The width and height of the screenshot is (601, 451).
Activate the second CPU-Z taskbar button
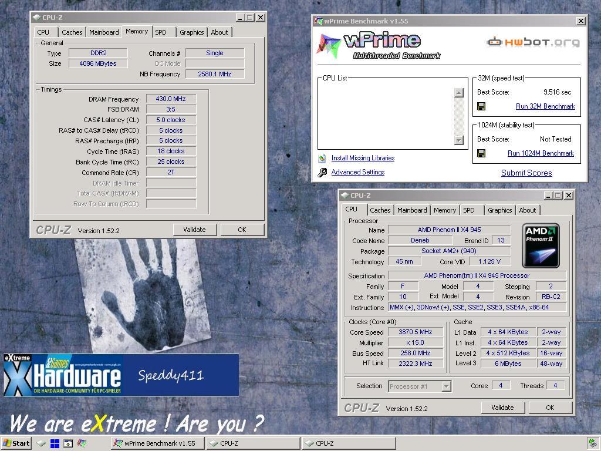[x=349, y=443]
